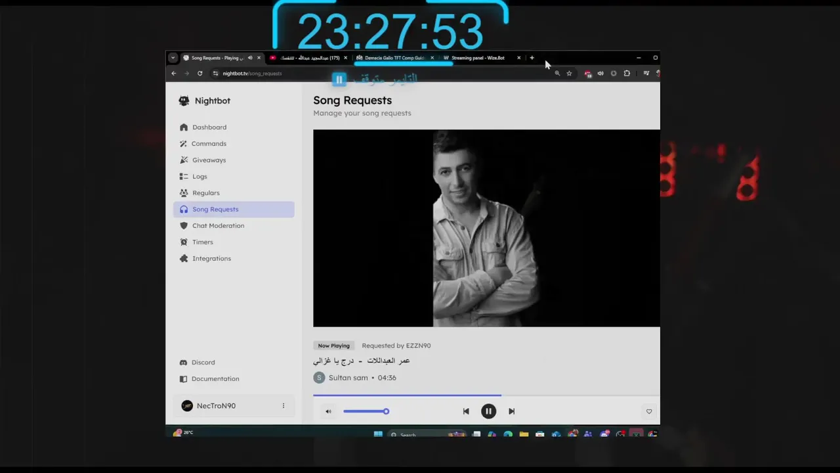Open the Logs page
The height and width of the screenshot is (473, 840).
click(x=234, y=176)
